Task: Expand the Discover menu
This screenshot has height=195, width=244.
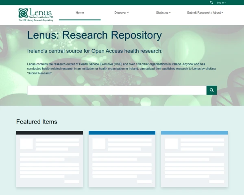Action: [121, 13]
